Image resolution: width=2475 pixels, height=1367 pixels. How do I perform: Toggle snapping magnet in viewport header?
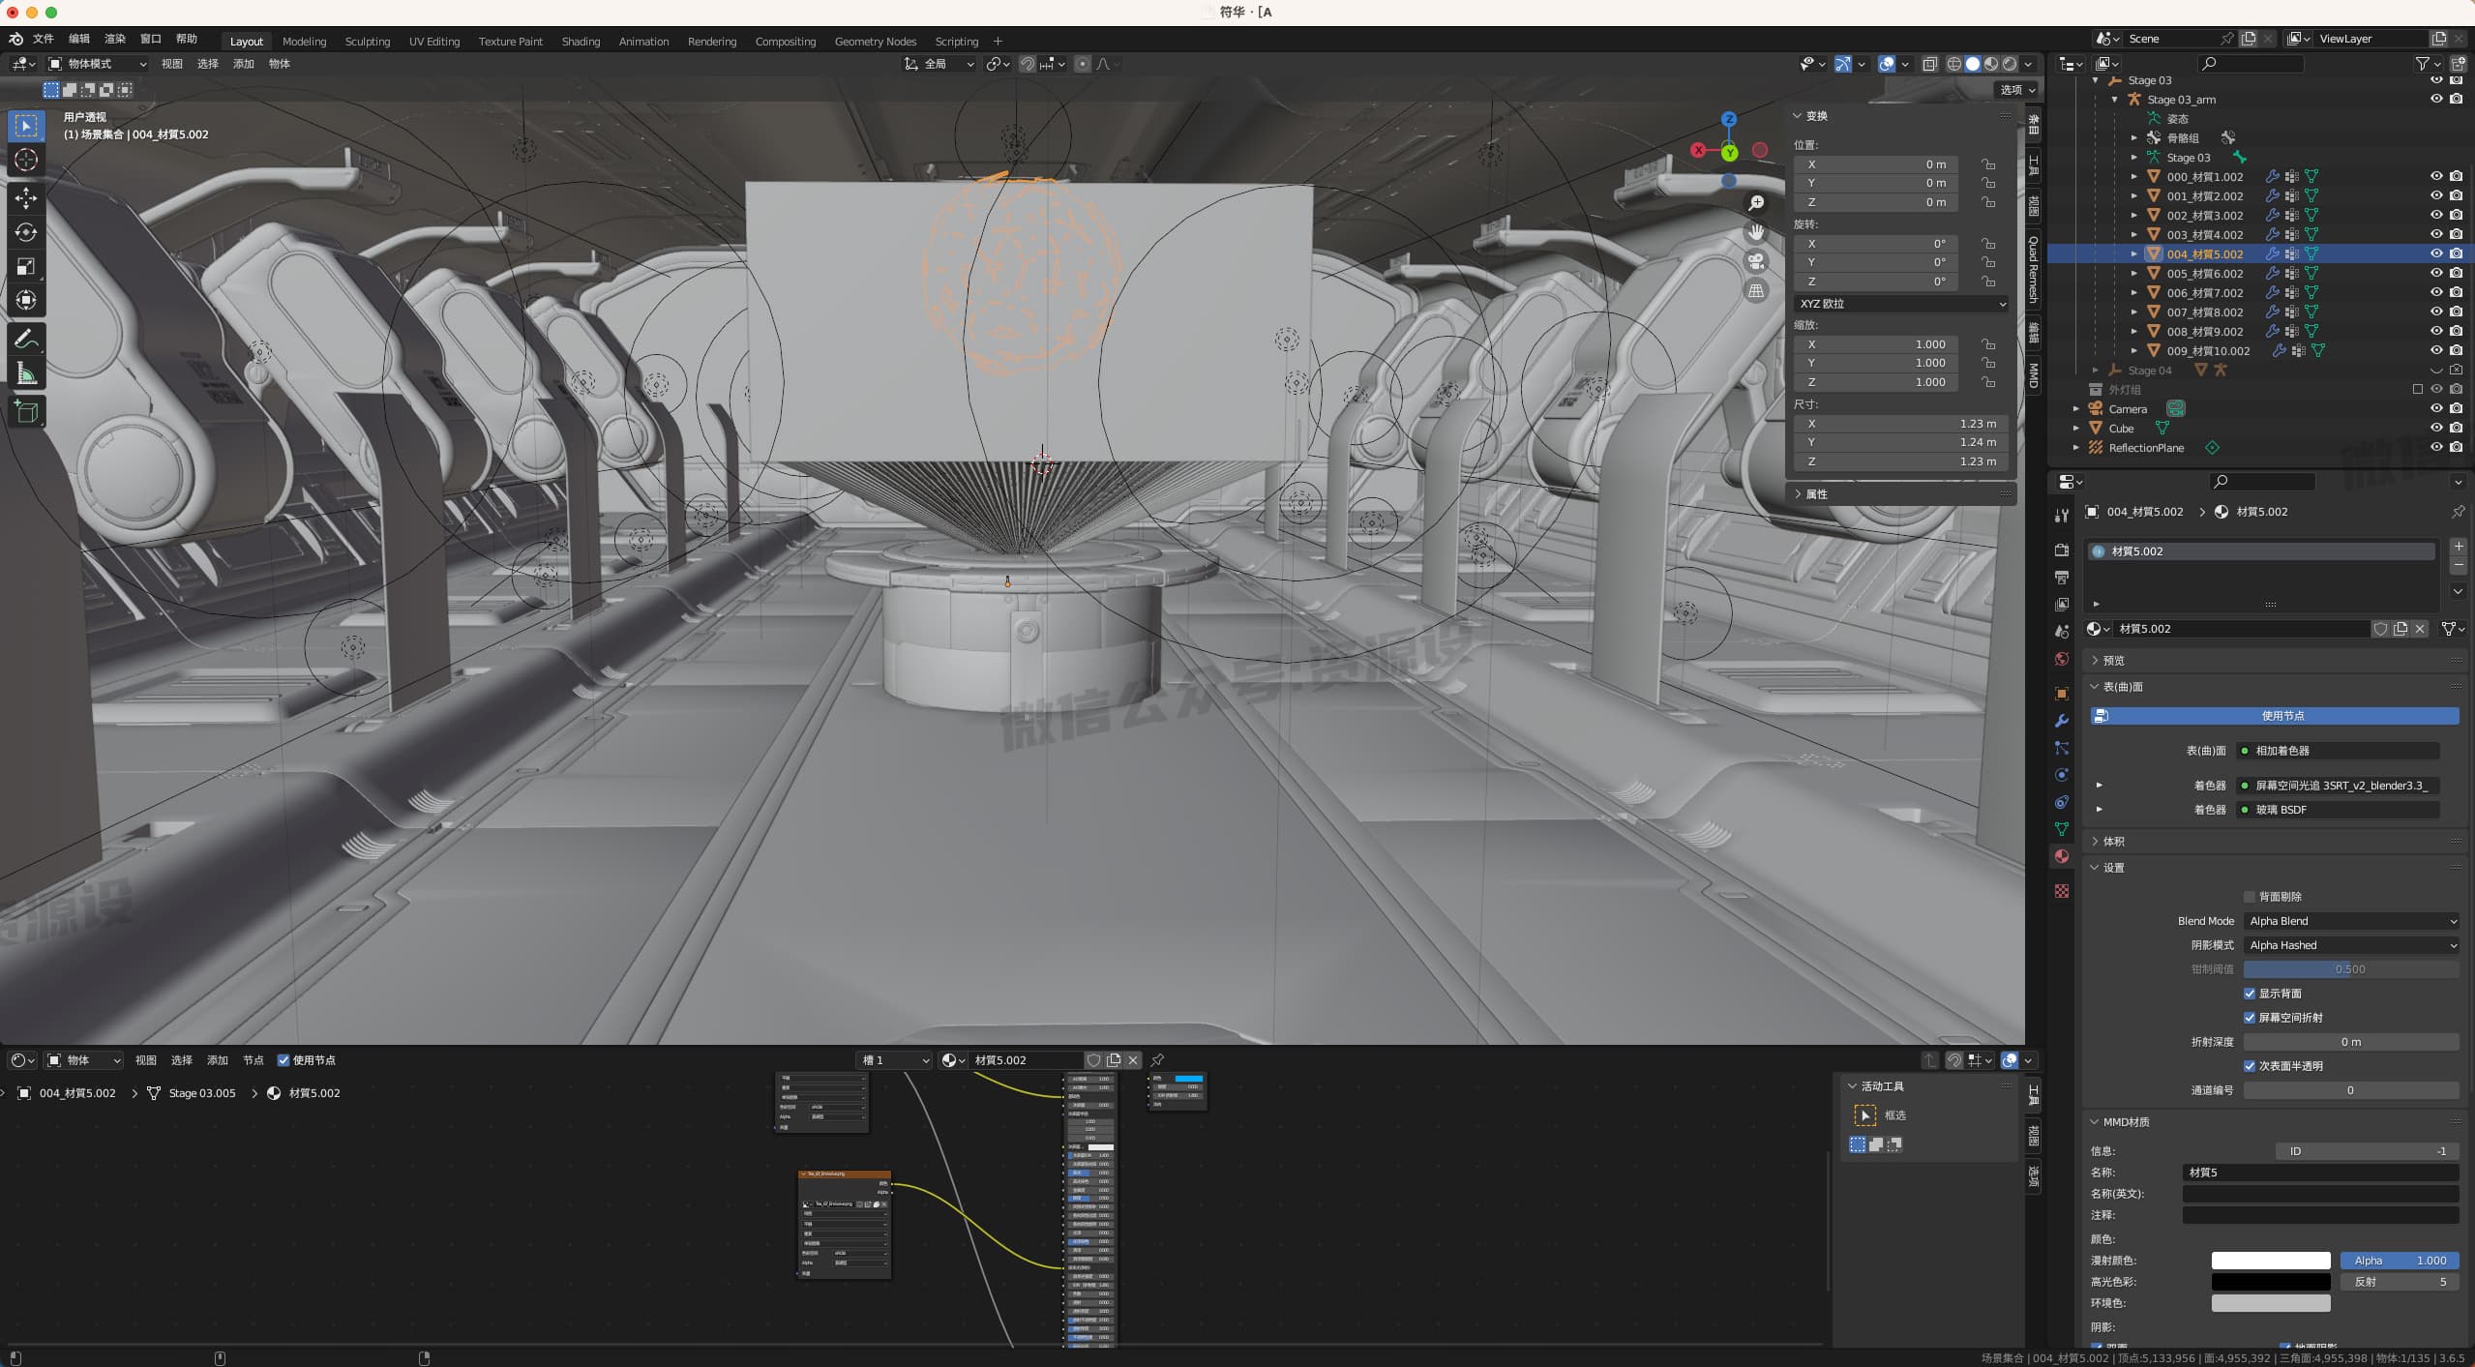[x=1027, y=64]
